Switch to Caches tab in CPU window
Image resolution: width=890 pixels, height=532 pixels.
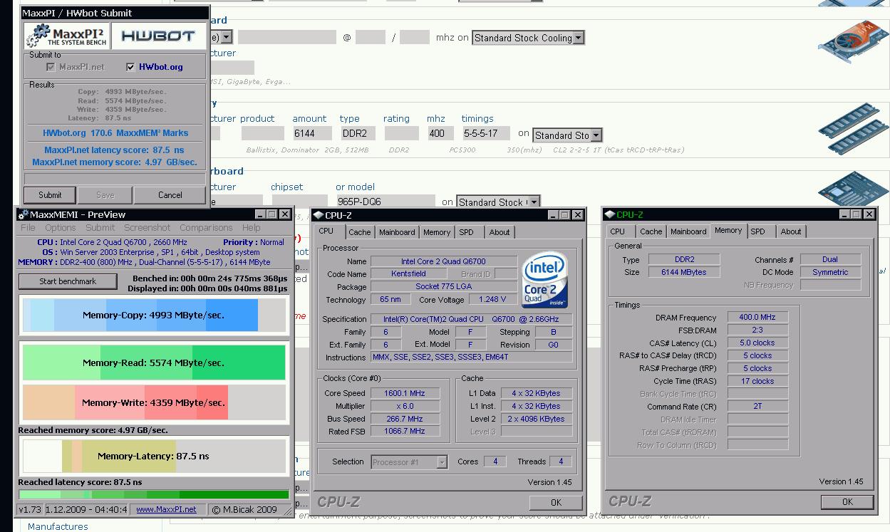coord(360,232)
